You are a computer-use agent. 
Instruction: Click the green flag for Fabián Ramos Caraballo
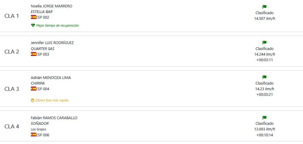pos(264,117)
